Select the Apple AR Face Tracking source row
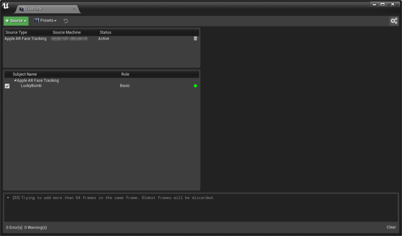The image size is (402, 236). [102, 38]
